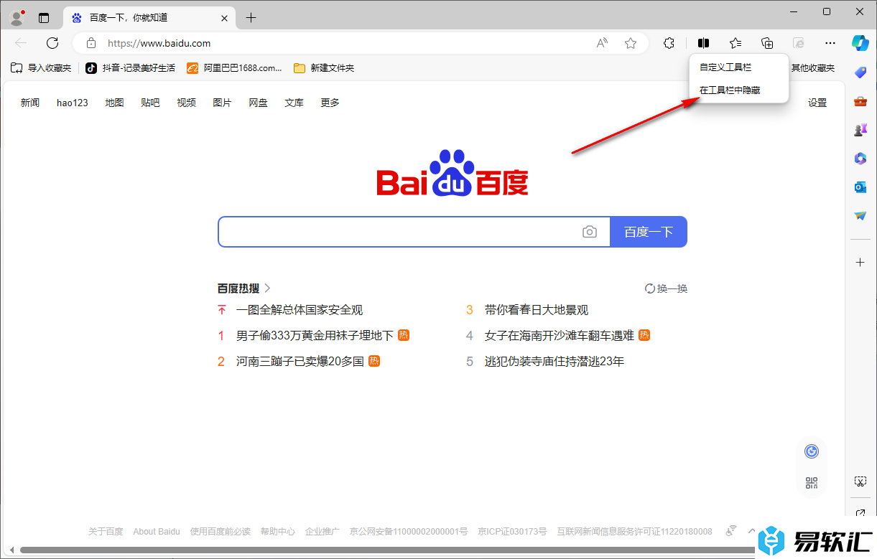Open 企业推广 footer link
Screen dimensions: 877x559
323,532
